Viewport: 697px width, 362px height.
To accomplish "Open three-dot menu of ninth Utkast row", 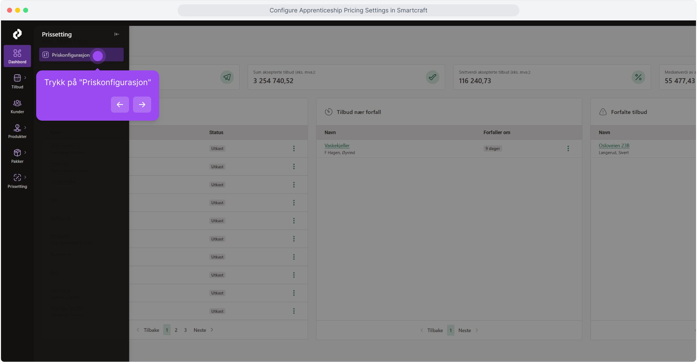I will coord(294,293).
